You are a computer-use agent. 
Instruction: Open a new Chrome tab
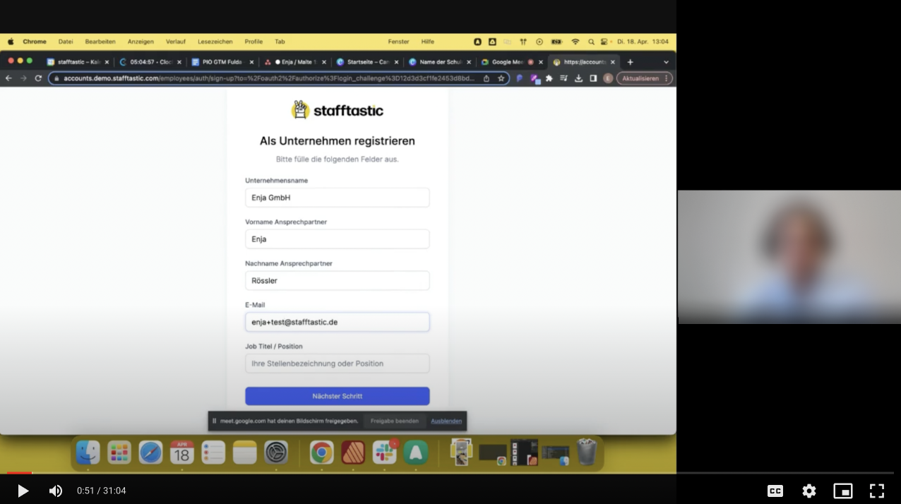631,62
